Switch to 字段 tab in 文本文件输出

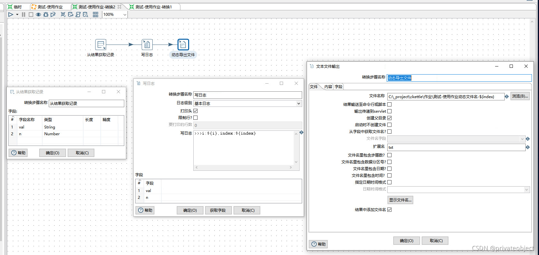339,87
